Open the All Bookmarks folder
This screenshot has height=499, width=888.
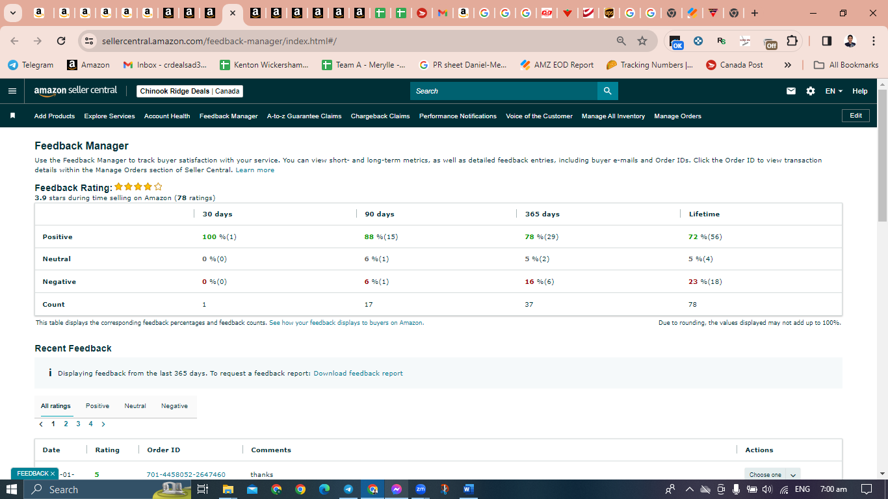[847, 65]
